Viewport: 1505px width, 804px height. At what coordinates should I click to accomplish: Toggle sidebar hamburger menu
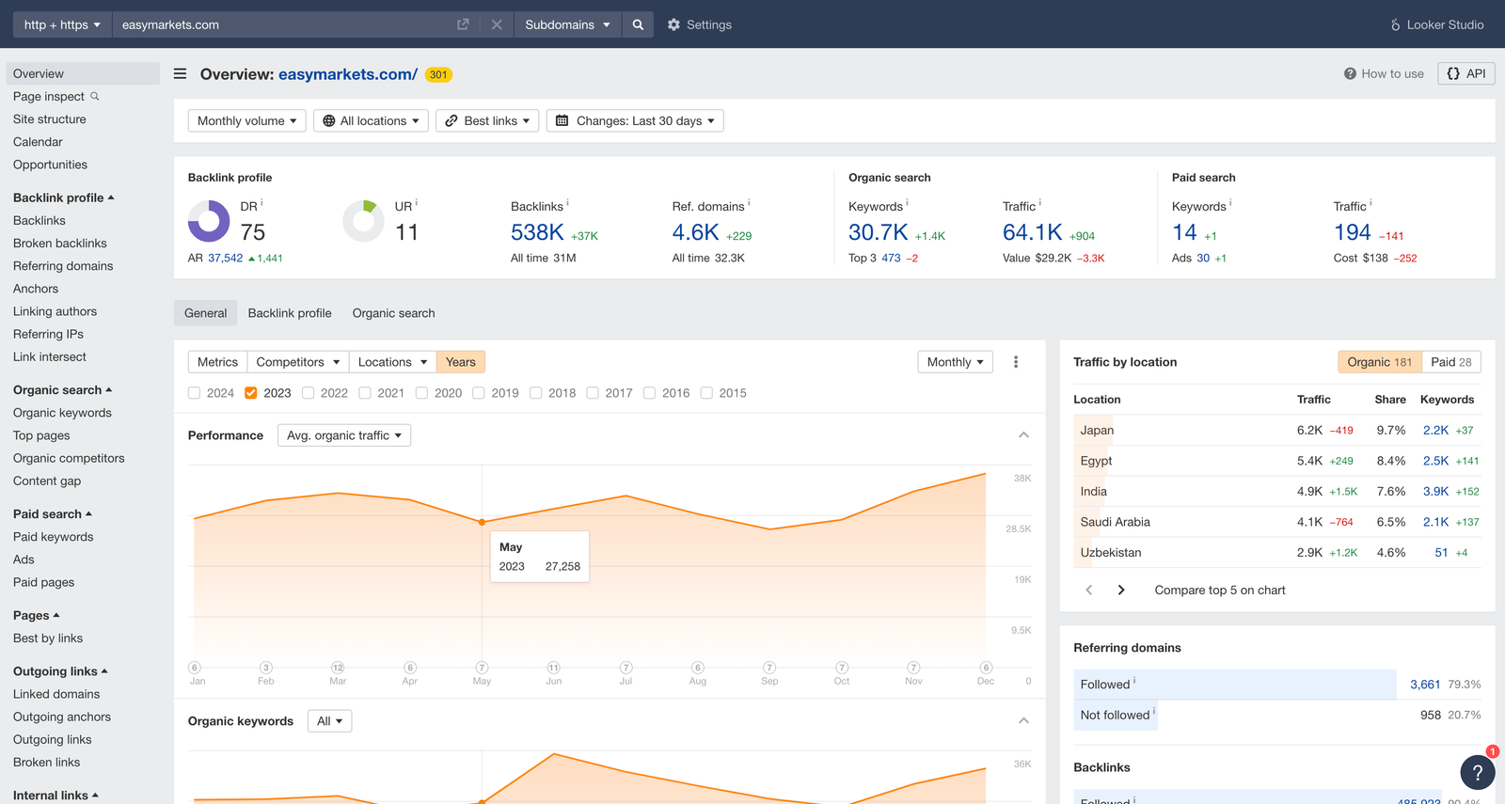click(180, 73)
